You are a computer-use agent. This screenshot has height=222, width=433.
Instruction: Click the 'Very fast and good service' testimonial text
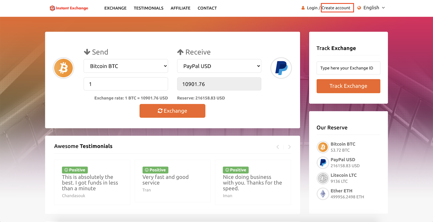point(166,180)
